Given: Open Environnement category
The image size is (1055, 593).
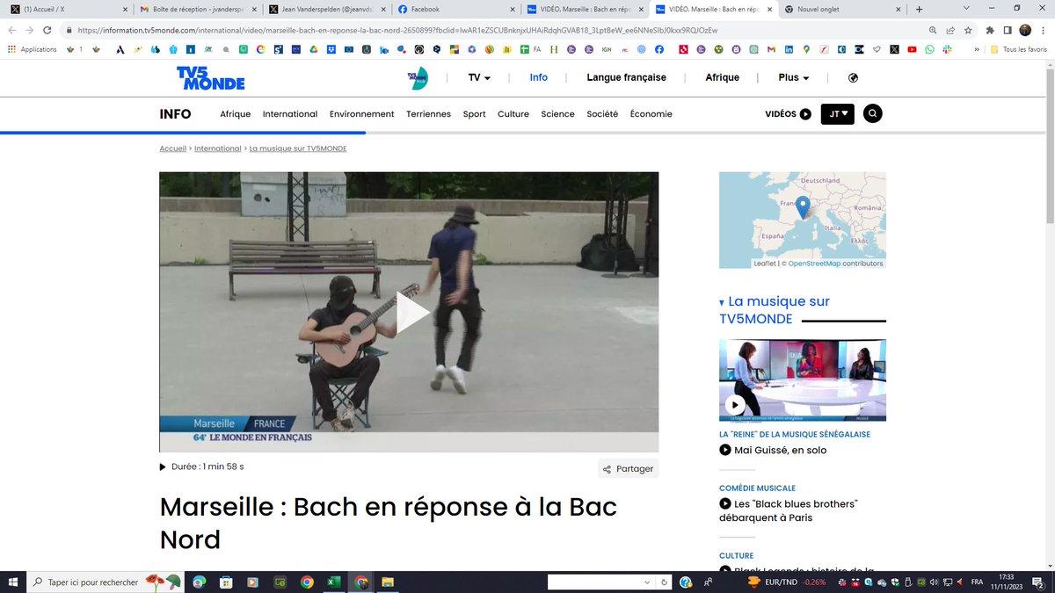Looking at the screenshot, I should pos(362,114).
